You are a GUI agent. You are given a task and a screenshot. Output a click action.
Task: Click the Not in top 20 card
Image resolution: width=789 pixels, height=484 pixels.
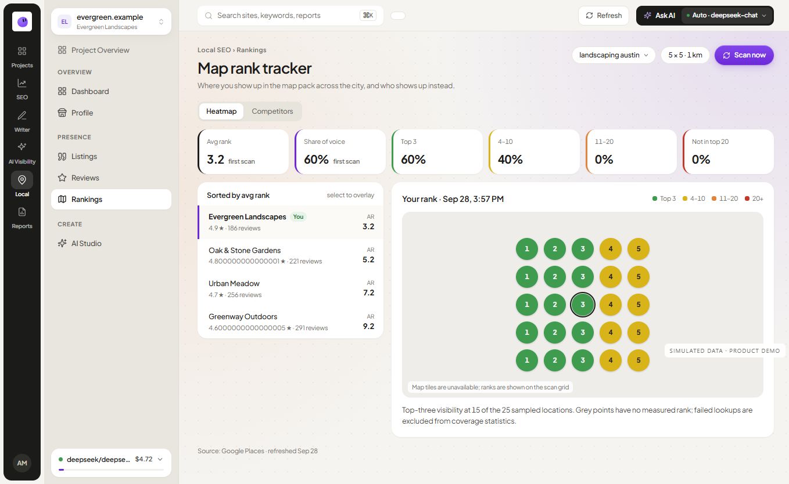(x=728, y=152)
